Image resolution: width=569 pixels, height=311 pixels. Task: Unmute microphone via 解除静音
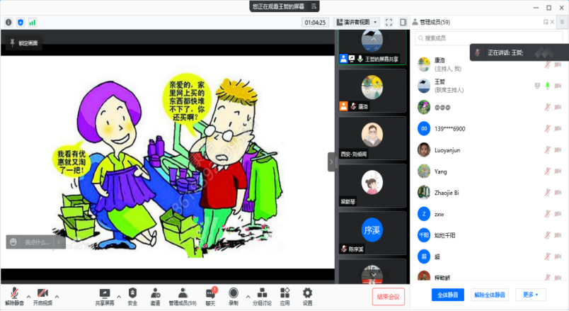pyautogui.click(x=14, y=295)
